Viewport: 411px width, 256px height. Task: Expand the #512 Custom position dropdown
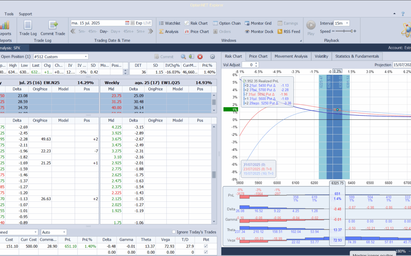(86, 57)
